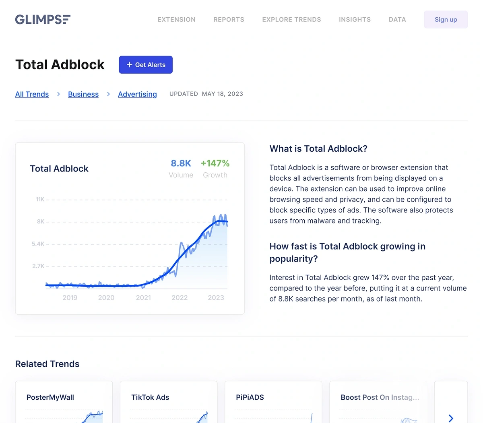
Task: Click the Total Adblock page title
Action: point(60,65)
